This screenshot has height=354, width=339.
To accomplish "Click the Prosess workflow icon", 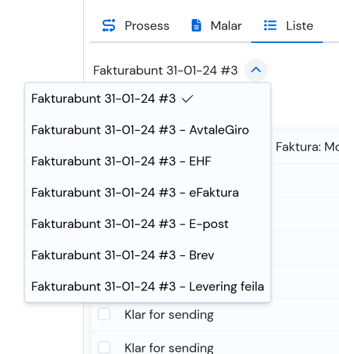I will click(109, 25).
